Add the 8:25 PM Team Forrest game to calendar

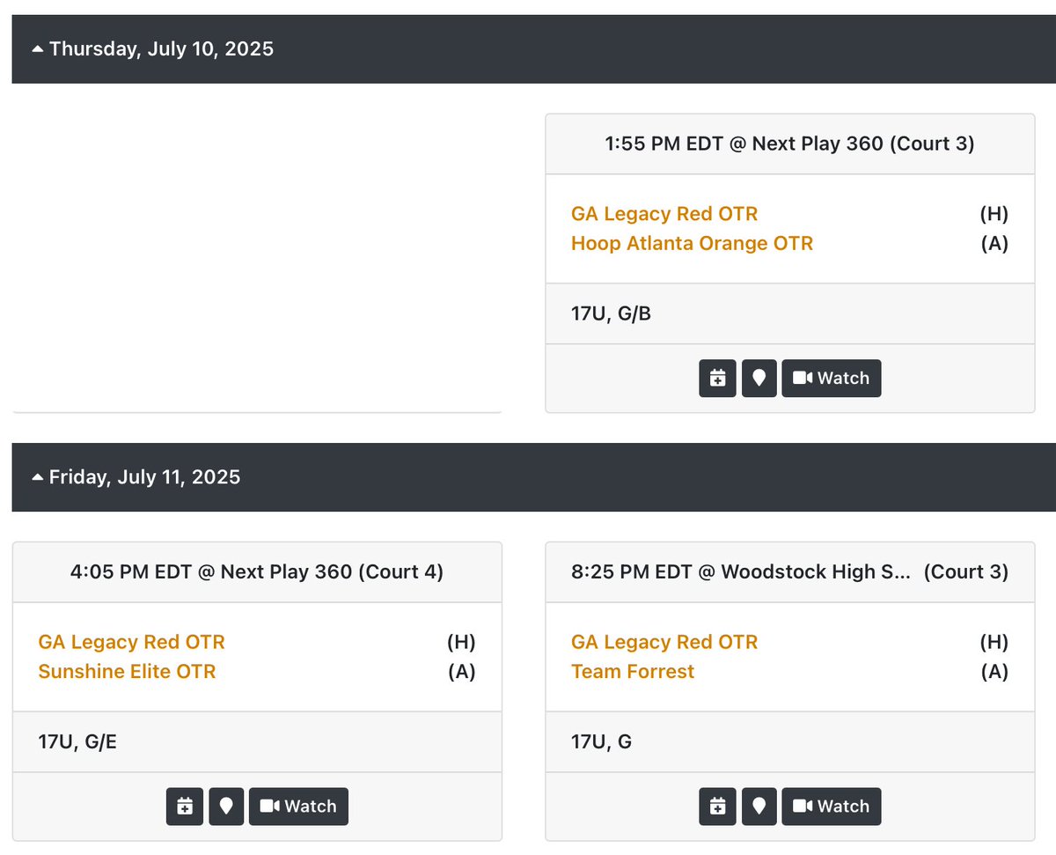(x=717, y=806)
